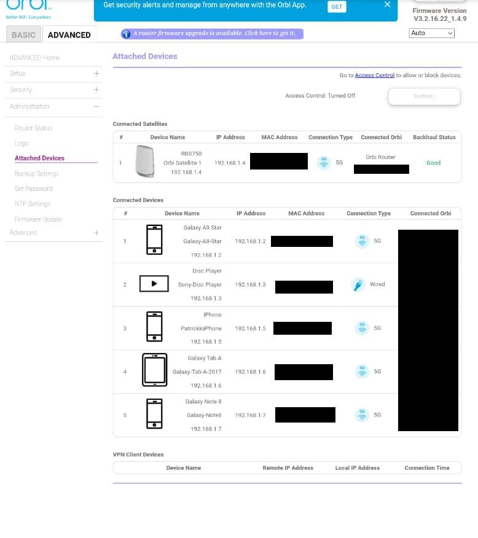
Task: Open the Logs page
Action: tap(22, 144)
